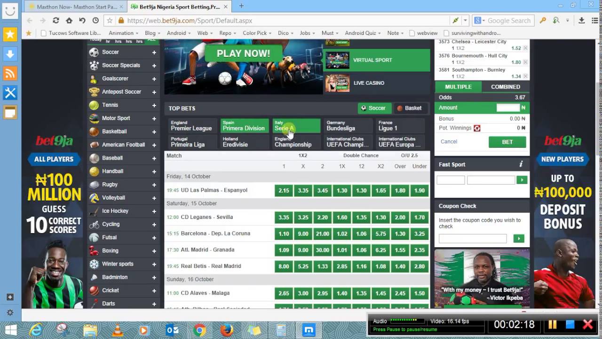Image resolution: width=602 pixels, height=339 pixels.
Task: Switch to MULTIPLE bet tab
Action: tap(458, 87)
